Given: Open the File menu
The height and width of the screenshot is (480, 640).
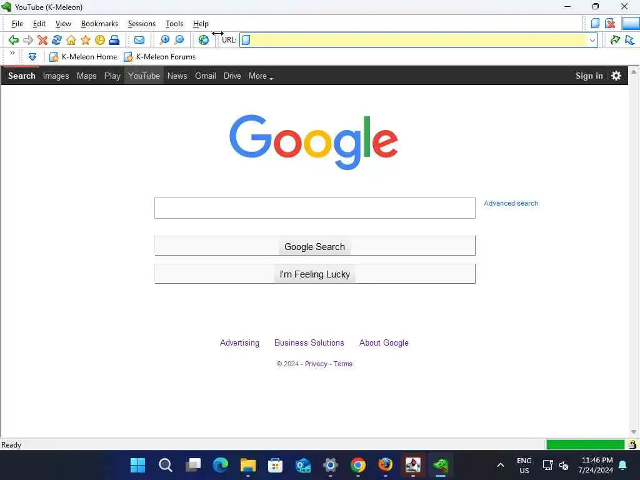Looking at the screenshot, I should [x=17, y=24].
